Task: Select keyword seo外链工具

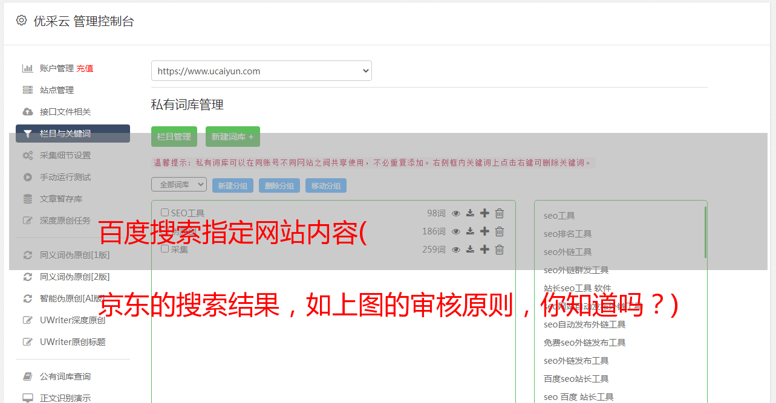Action: [568, 252]
